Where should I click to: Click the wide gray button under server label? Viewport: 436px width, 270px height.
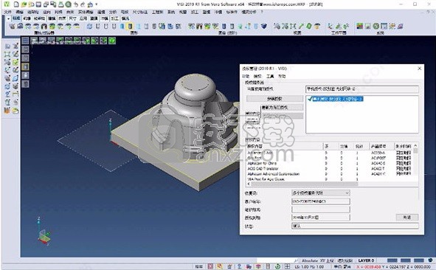274,98
